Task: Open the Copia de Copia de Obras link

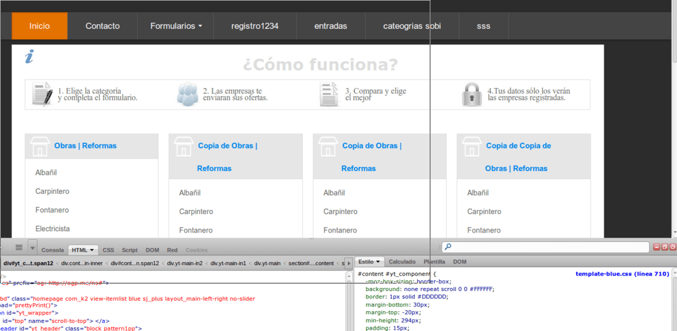Action: 517,157
